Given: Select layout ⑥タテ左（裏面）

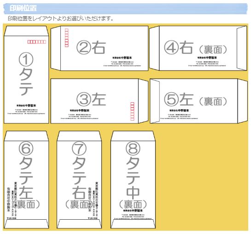Looking at the screenshot, I should (26, 180).
